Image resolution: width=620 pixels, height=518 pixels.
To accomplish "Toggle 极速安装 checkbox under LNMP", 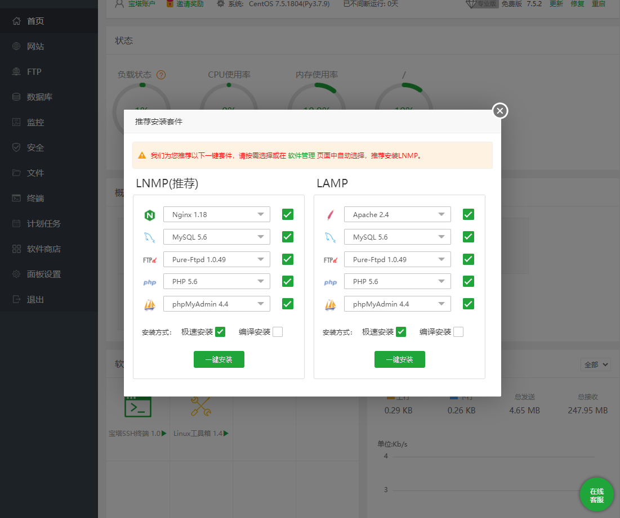I will coord(220,332).
